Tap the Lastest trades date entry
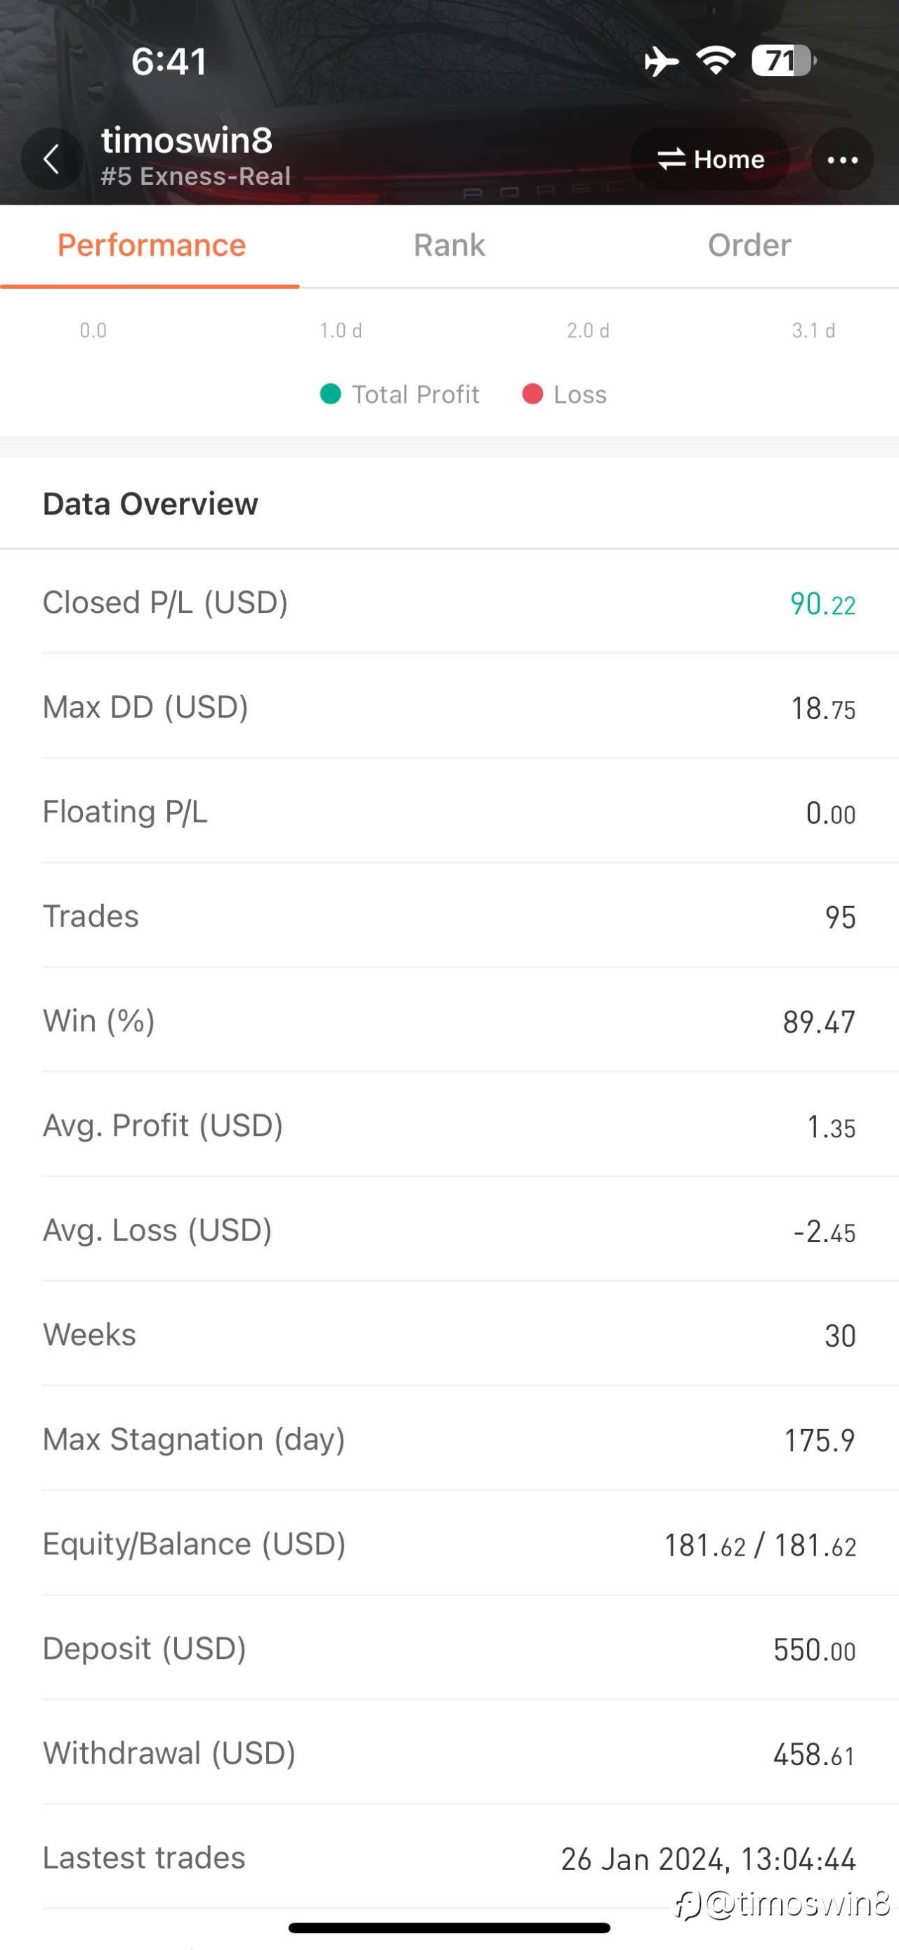 pos(708,1859)
